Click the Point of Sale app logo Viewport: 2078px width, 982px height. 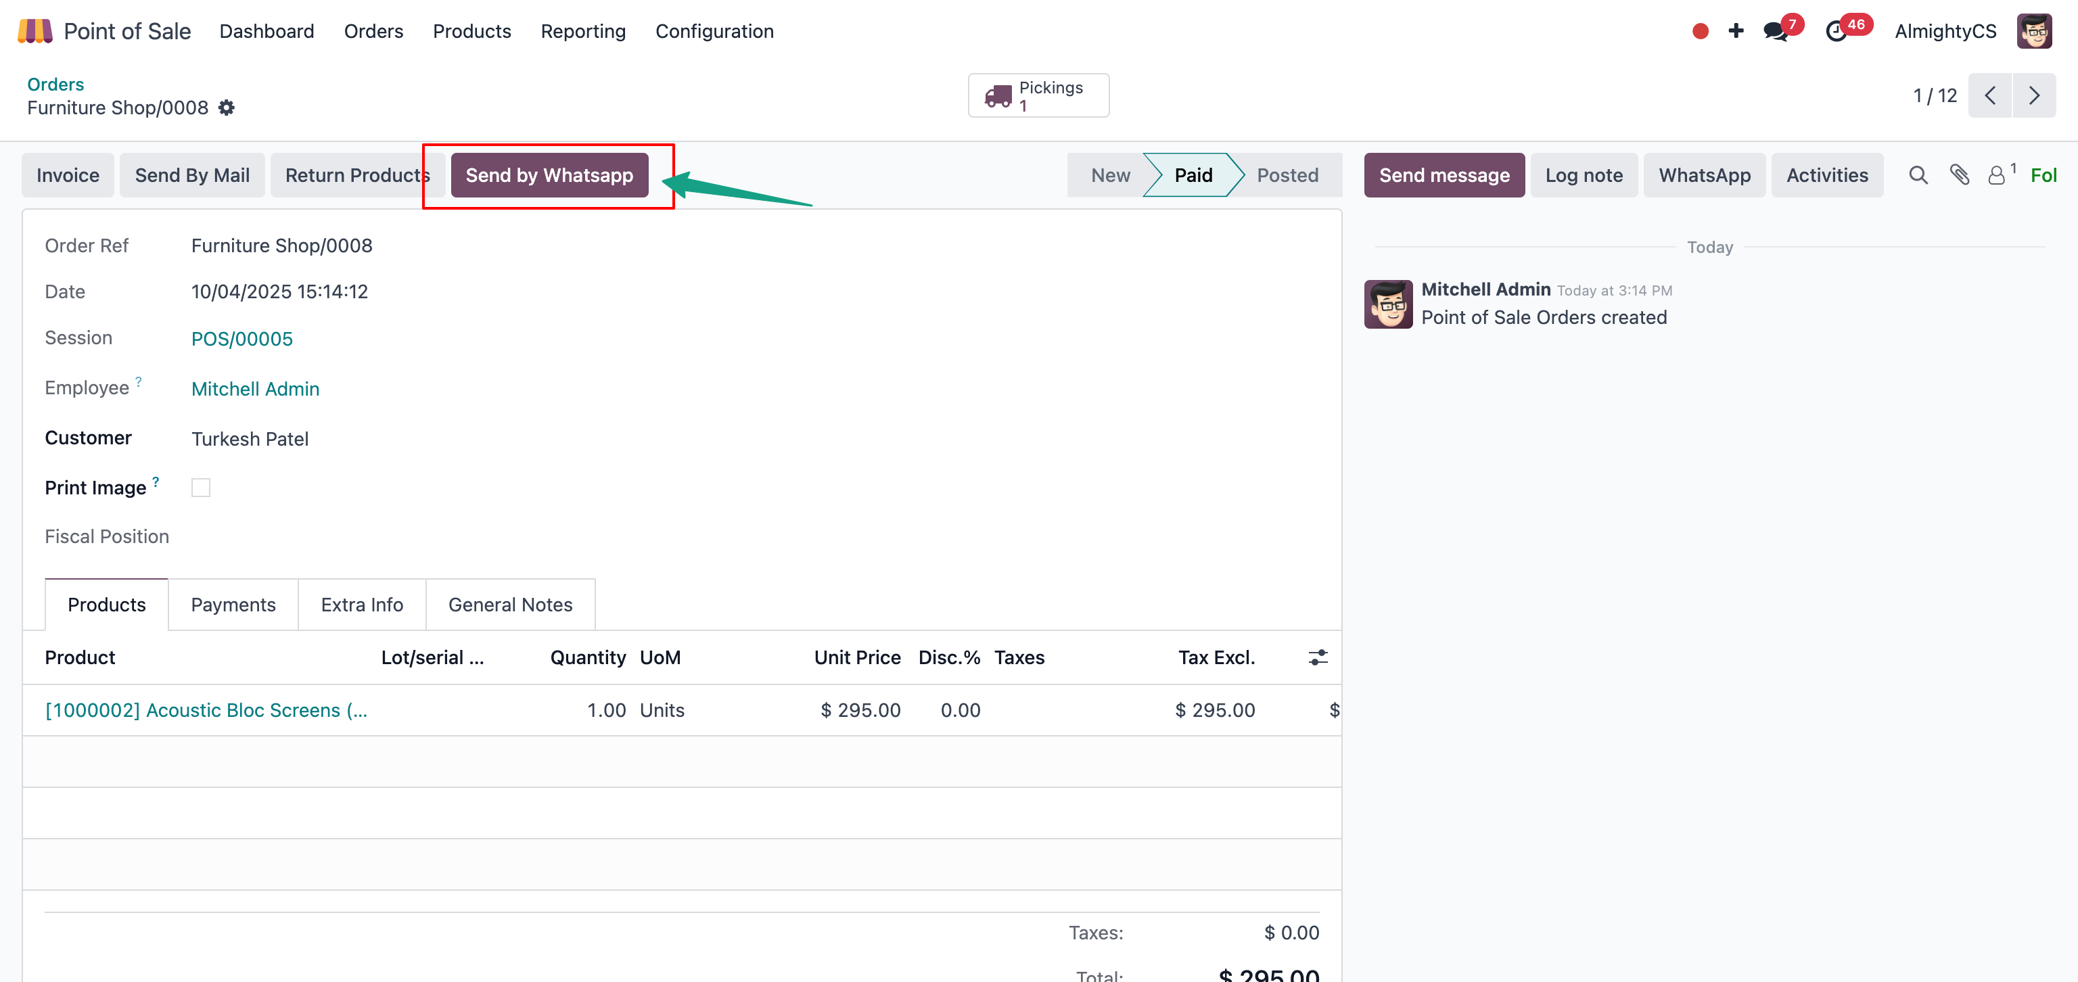[34, 30]
